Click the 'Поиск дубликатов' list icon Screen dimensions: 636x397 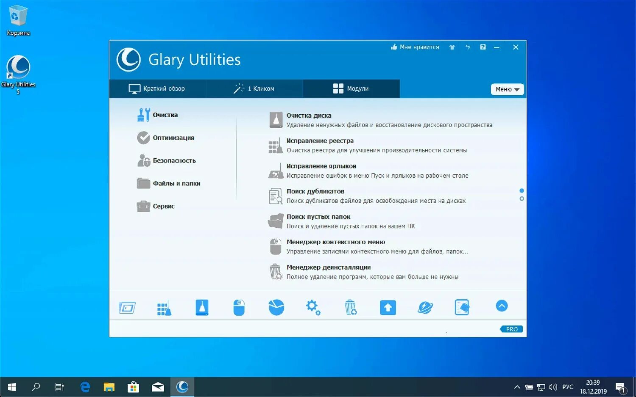tap(276, 196)
